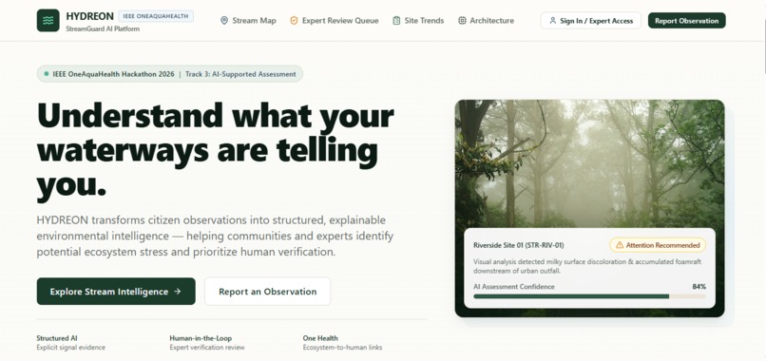Click the One Health feature label
The height and width of the screenshot is (361, 766).
coord(320,338)
